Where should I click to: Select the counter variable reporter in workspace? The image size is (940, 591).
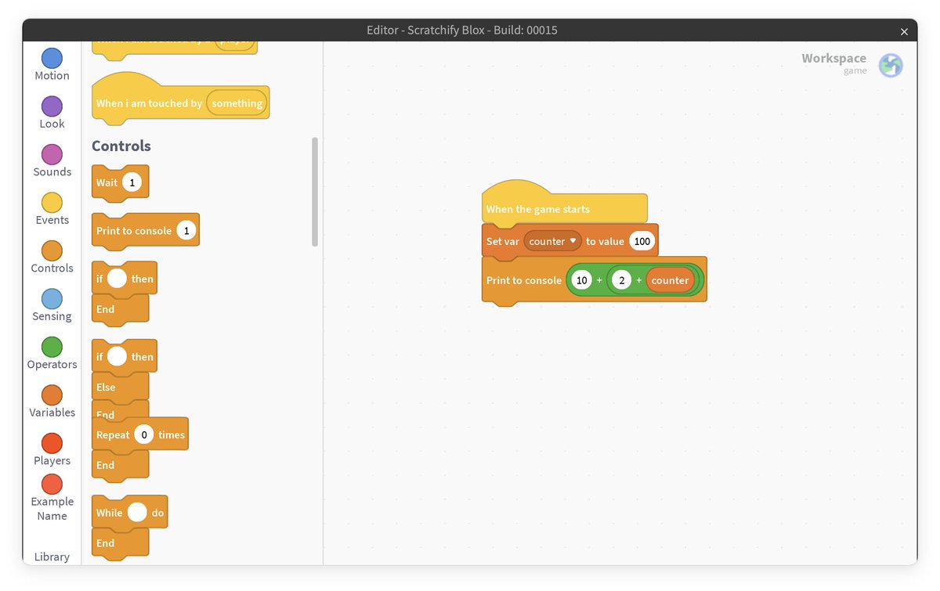pyautogui.click(x=670, y=280)
